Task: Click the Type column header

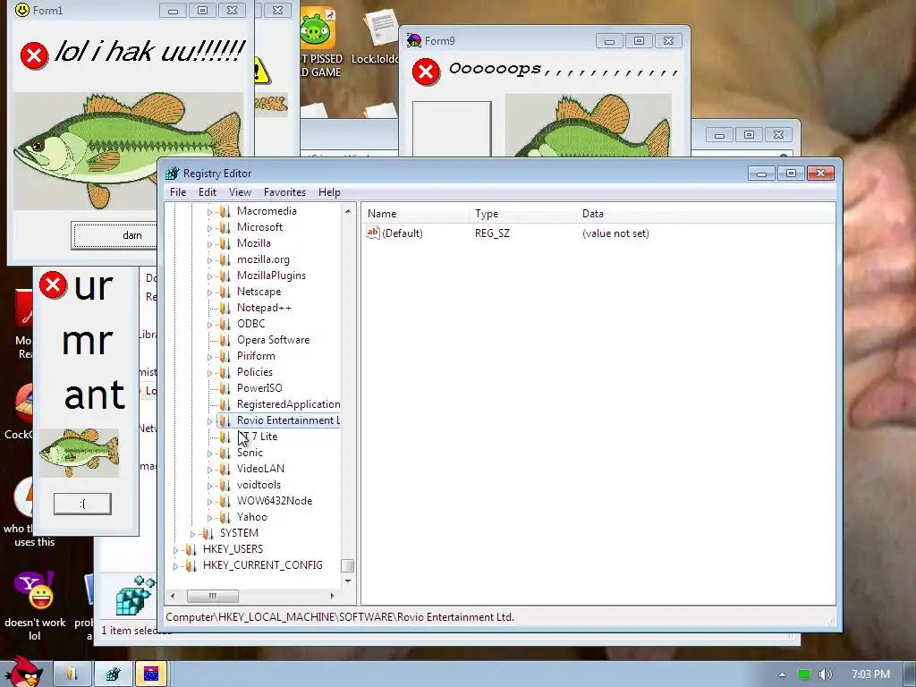Action: [522, 214]
